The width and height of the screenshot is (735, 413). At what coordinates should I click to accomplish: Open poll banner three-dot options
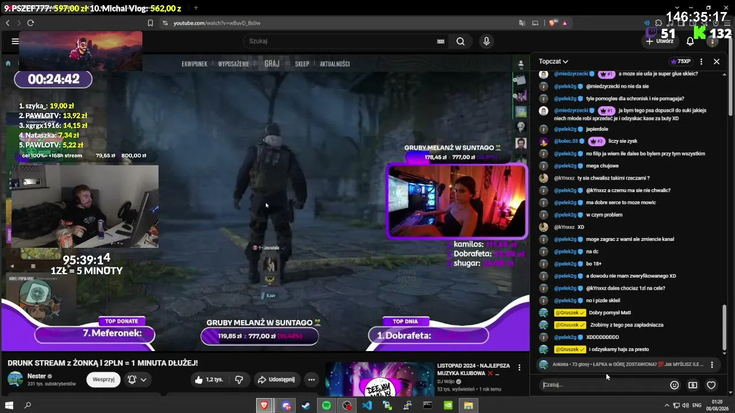tap(712, 365)
